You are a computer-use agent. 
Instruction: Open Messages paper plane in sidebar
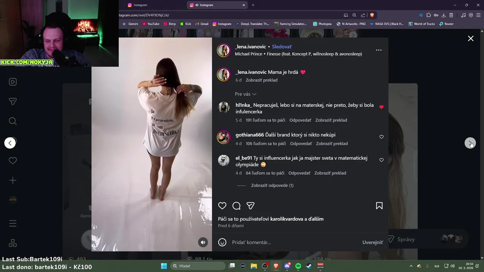coord(13,102)
